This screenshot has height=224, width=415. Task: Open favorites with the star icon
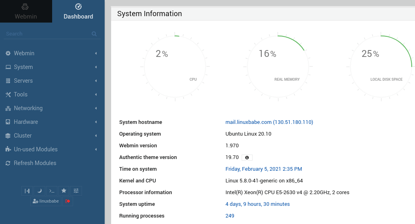pos(63,191)
